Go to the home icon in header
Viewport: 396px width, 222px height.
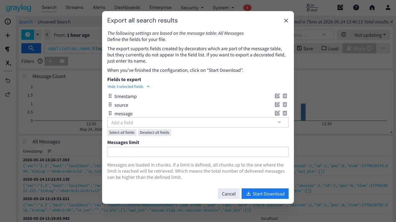(x=372, y=7)
